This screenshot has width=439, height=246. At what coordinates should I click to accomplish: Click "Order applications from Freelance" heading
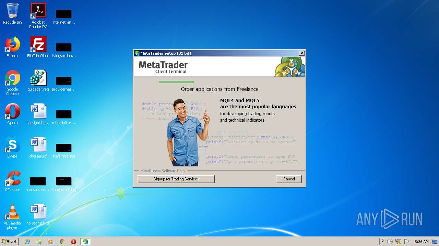[x=220, y=89]
